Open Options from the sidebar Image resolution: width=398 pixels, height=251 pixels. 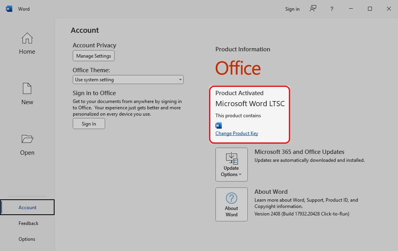[x=27, y=239]
